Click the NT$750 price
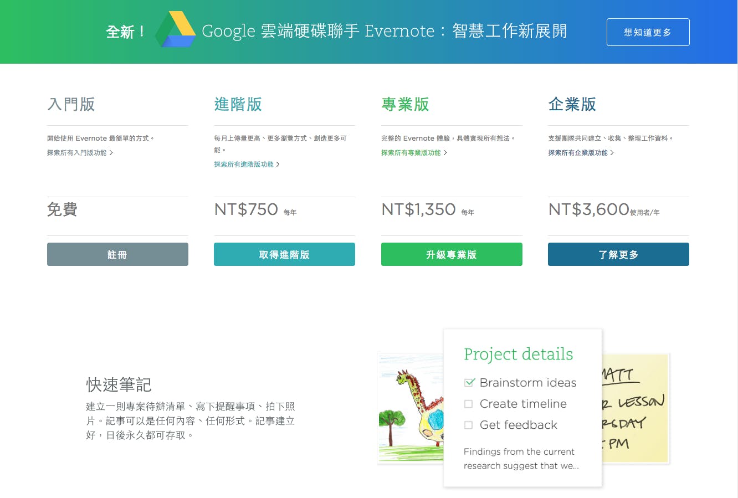 tap(246, 209)
